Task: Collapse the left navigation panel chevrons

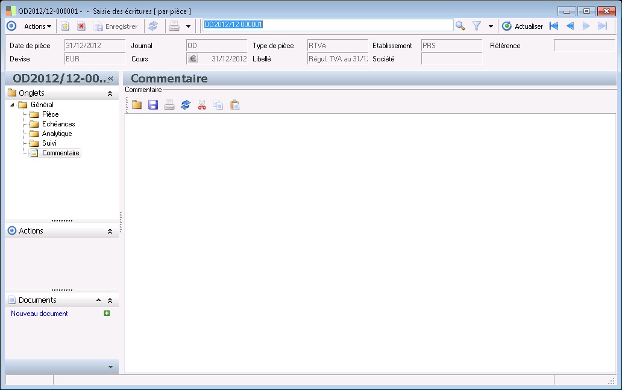Action: click(x=111, y=78)
